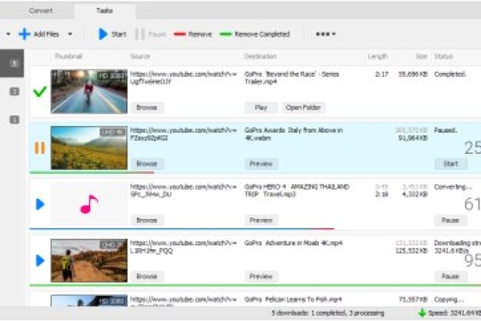
Task: Click the orange pause icon on Italy from Above task
Action: click(40, 148)
